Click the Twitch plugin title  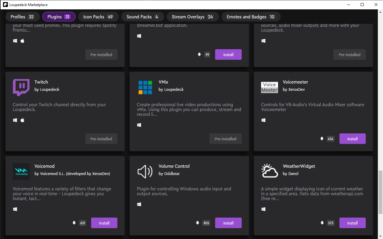41,82
